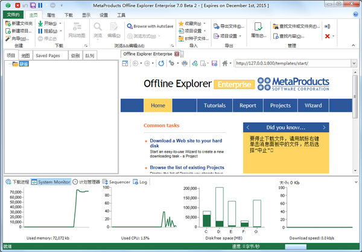Switch to the 队列 (Queue) panel tab
The height and width of the screenshot is (252, 362).
point(89,55)
